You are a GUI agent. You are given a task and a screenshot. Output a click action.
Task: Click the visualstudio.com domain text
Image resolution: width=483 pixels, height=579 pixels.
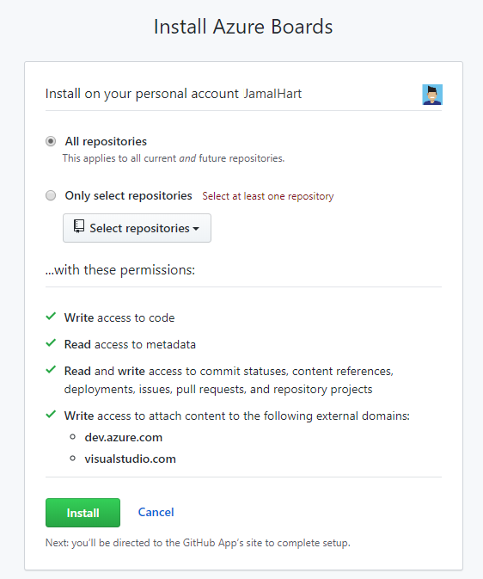(x=131, y=459)
